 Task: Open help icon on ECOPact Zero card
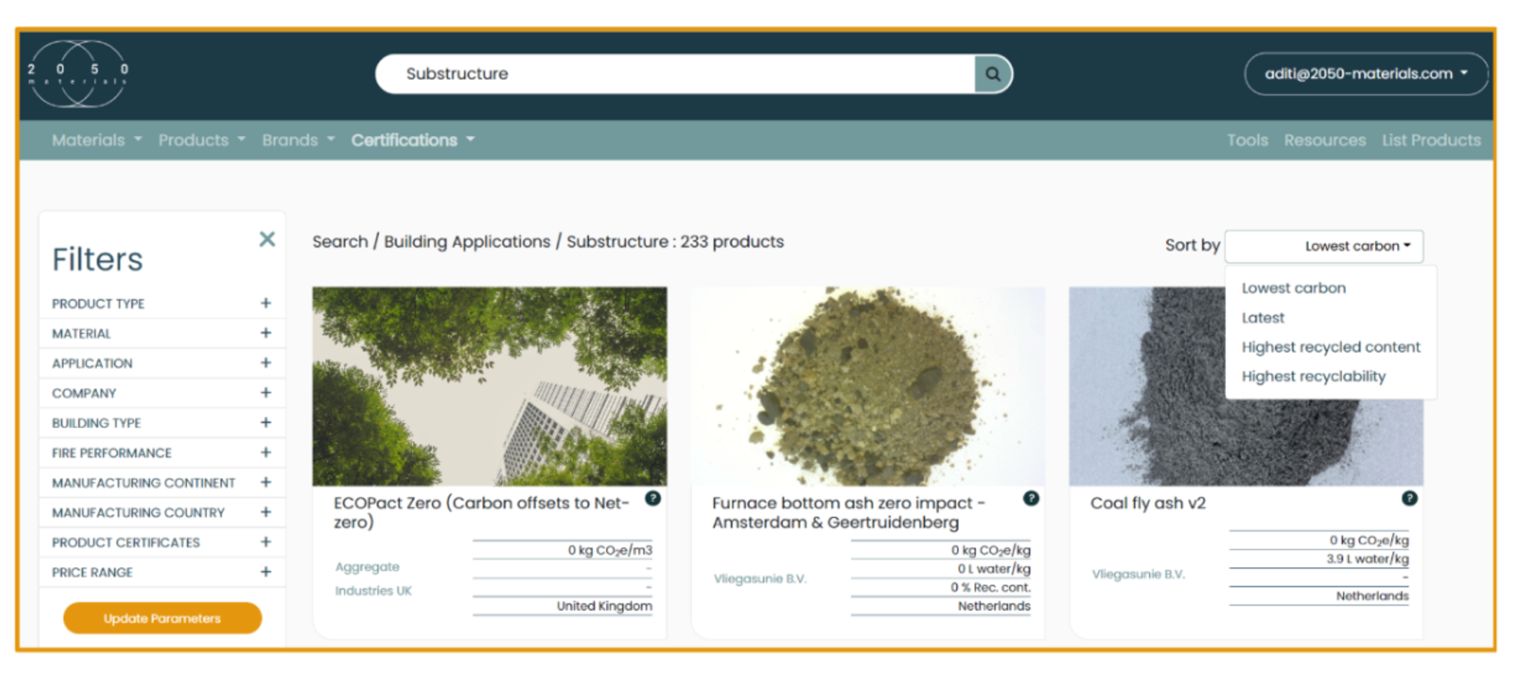click(653, 498)
